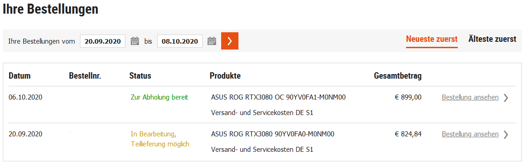Image resolution: width=525 pixels, height=165 pixels.
Task: Click the 'Produkte' column header
Action: pos(225,76)
